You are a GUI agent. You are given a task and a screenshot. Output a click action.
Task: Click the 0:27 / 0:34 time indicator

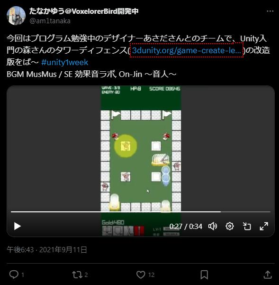pos(186,227)
